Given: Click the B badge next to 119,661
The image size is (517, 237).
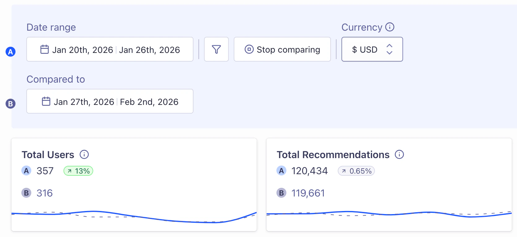Looking at the screenshot, I should coord(281,193).
